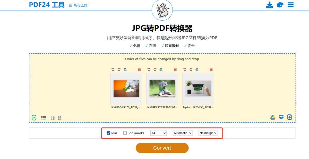Rotate the puppy image clockwise

(155, 69)
